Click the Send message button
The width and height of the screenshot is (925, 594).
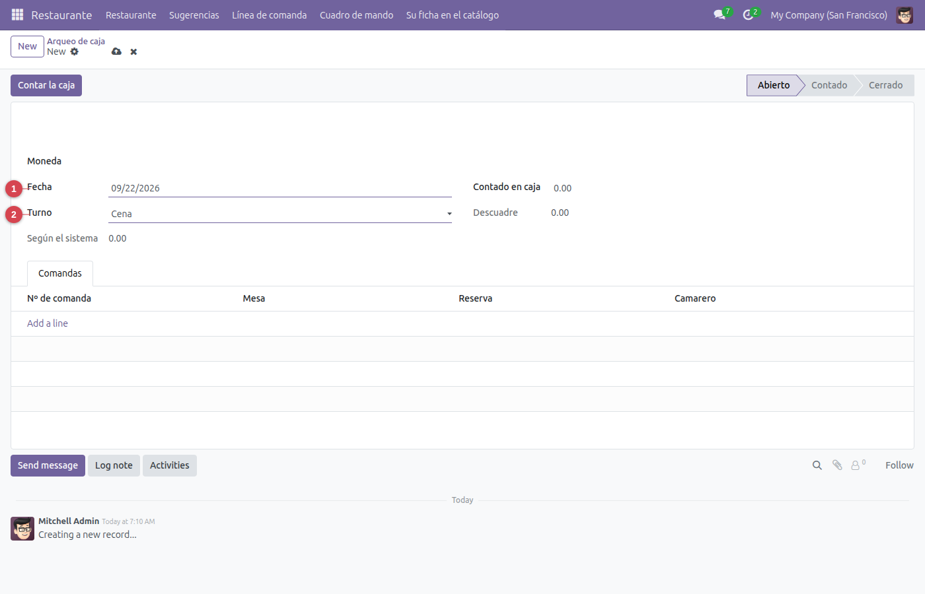coord(48,465)
